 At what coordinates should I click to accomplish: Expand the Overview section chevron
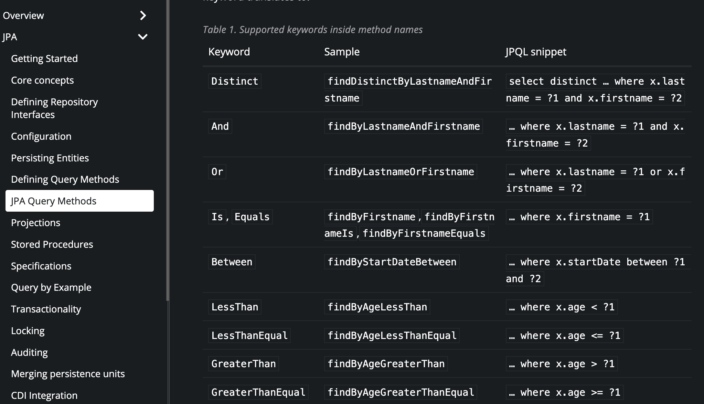click(x=143, y=15)
